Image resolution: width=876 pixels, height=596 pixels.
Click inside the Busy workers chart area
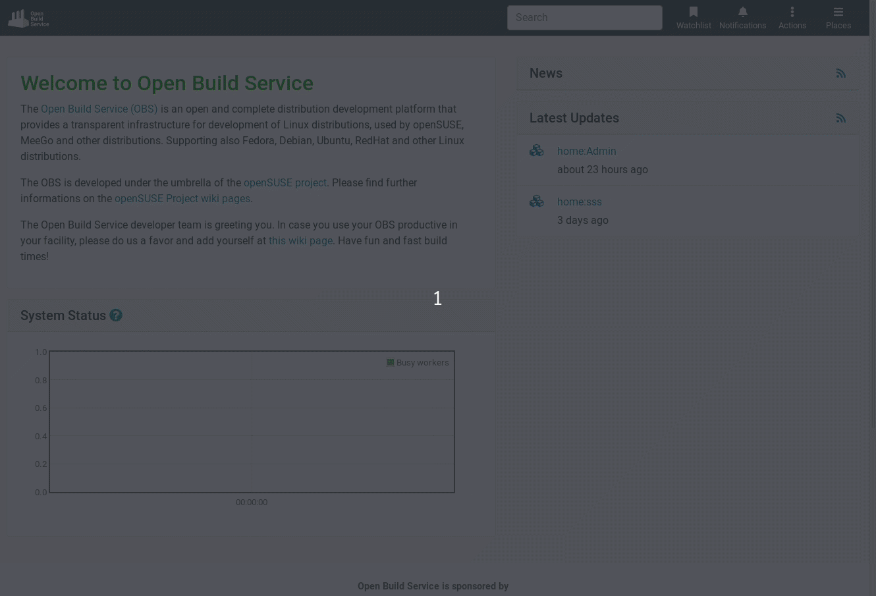pyautogui.click(x=252, y=428)
